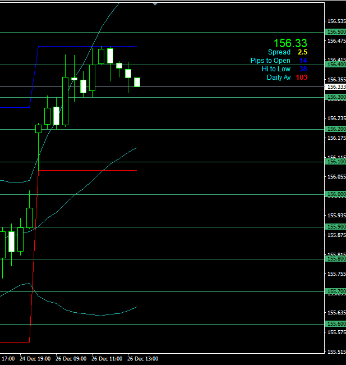
Task: Click the yellow Spread value 2.5
Action: tap(302, 52)
